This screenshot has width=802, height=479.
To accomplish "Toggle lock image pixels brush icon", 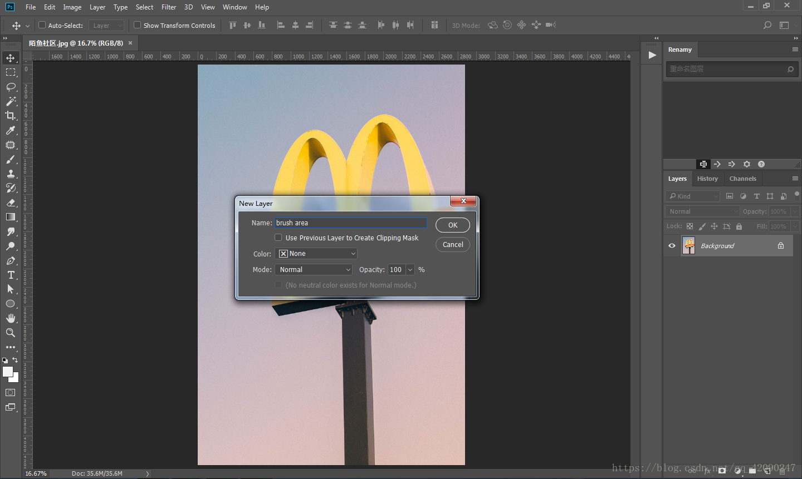I will (x=702, y=226).
